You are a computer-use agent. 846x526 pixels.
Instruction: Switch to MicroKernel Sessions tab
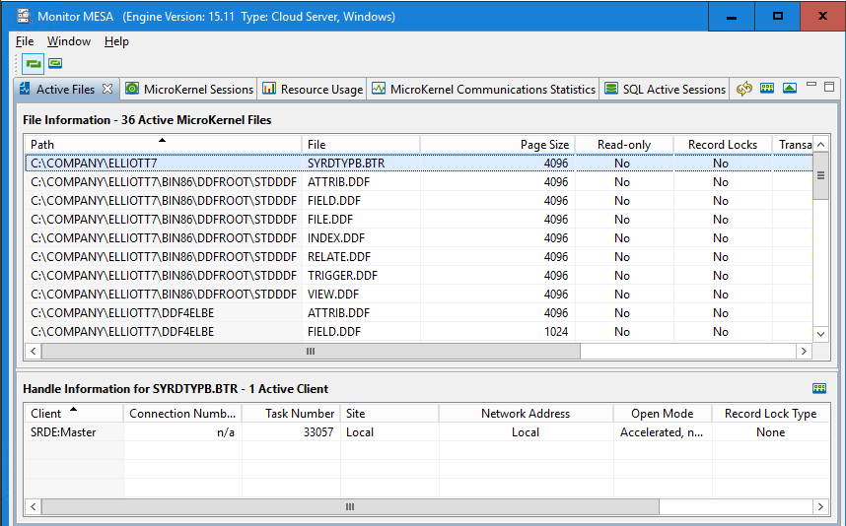pos(189,89)
